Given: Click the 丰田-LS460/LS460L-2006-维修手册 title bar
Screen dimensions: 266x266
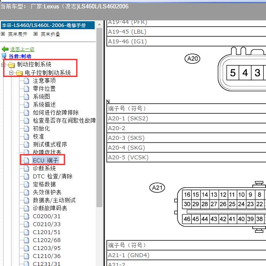Looking at the screenshot, I should pyautogui.click(x=48, y=25).
